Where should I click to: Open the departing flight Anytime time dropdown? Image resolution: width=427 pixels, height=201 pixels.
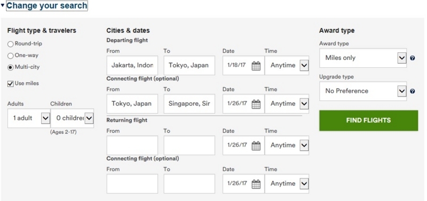pos(287,65)
